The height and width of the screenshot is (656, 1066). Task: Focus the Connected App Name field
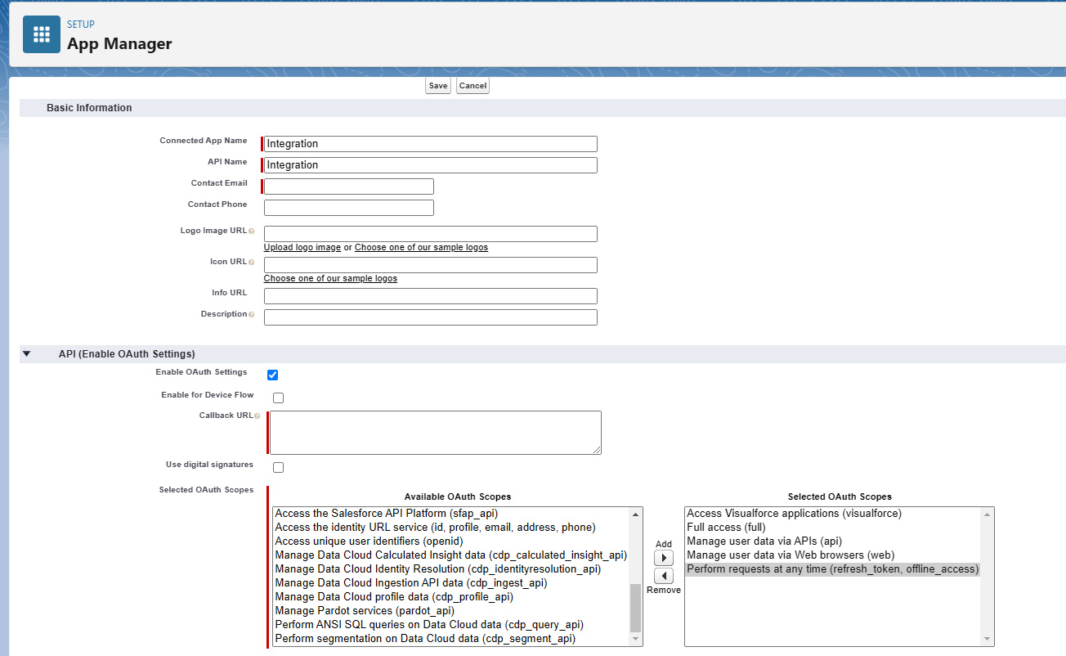[431, 144]
